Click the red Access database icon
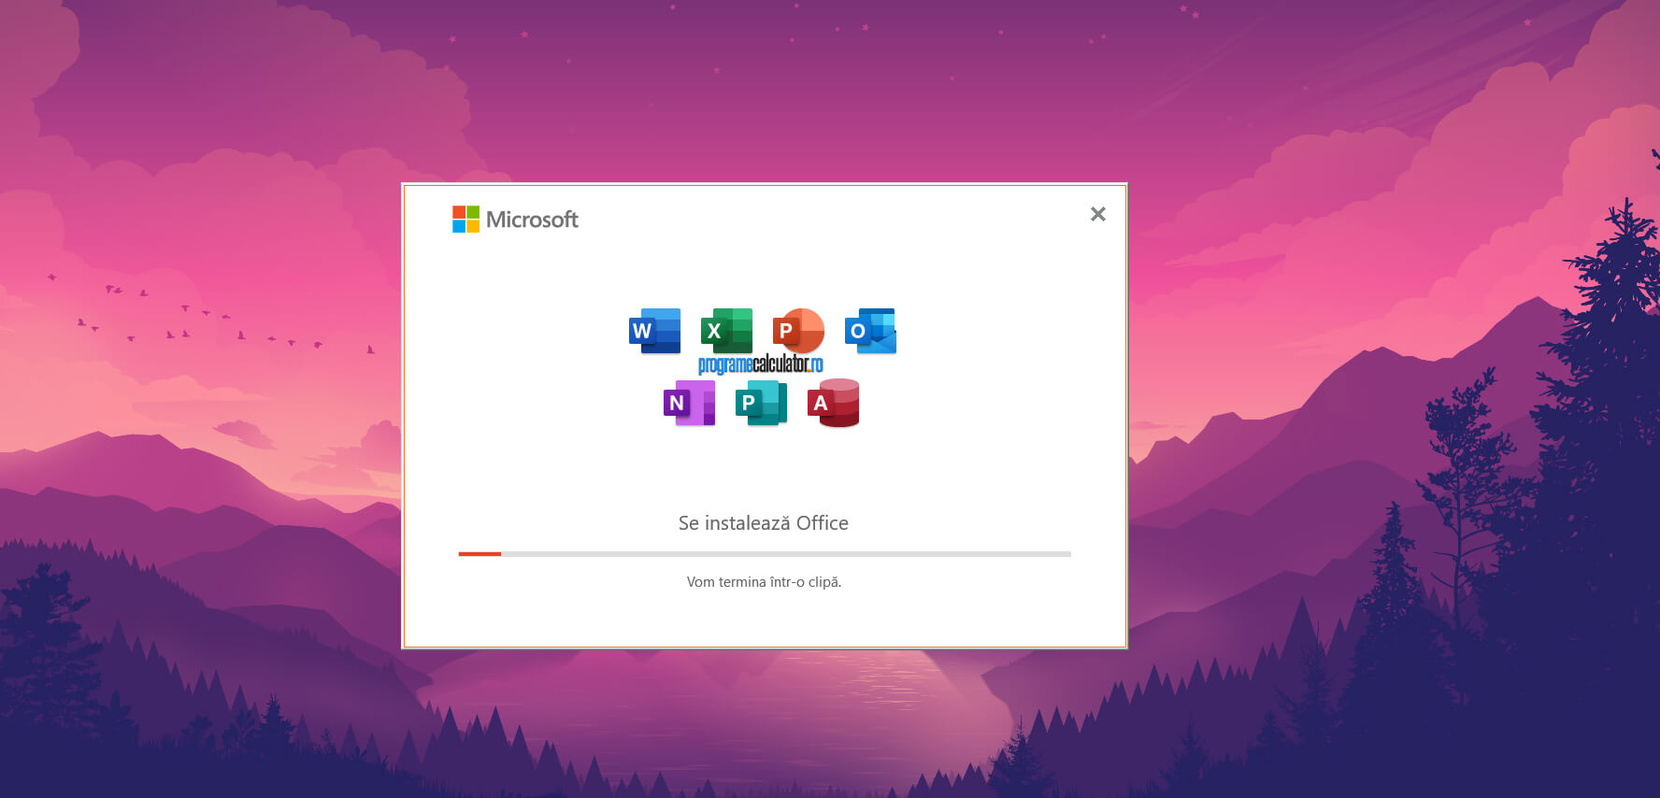Image resolution: width=1660 pixels, height=798 pixels. (x=833, y=403)
